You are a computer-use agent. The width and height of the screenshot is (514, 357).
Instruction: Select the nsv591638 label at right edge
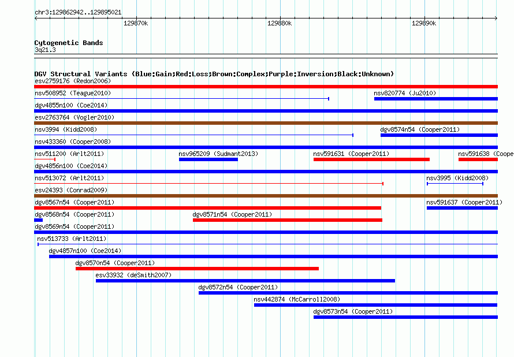coord(486,154)
